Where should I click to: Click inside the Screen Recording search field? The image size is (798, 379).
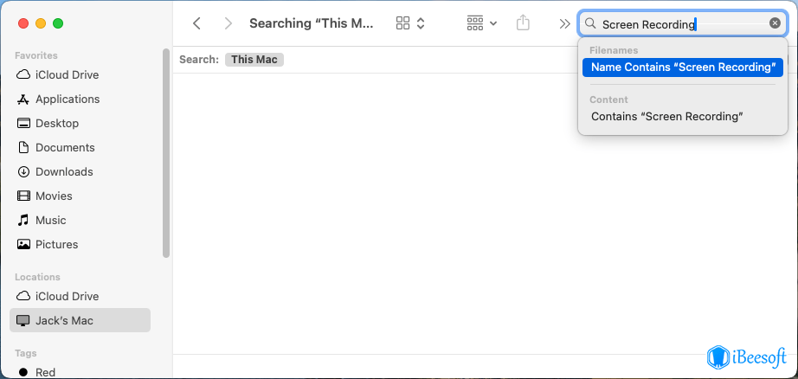click(x=675, y=24)
